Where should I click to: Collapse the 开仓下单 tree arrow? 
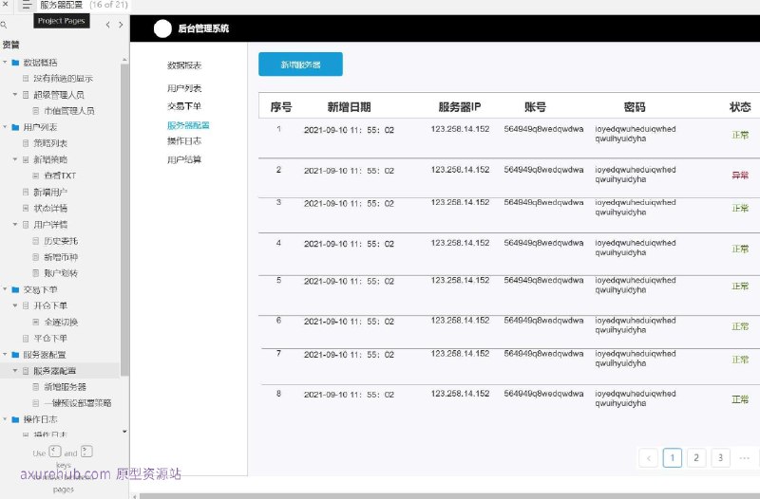(x=15, y=305)
